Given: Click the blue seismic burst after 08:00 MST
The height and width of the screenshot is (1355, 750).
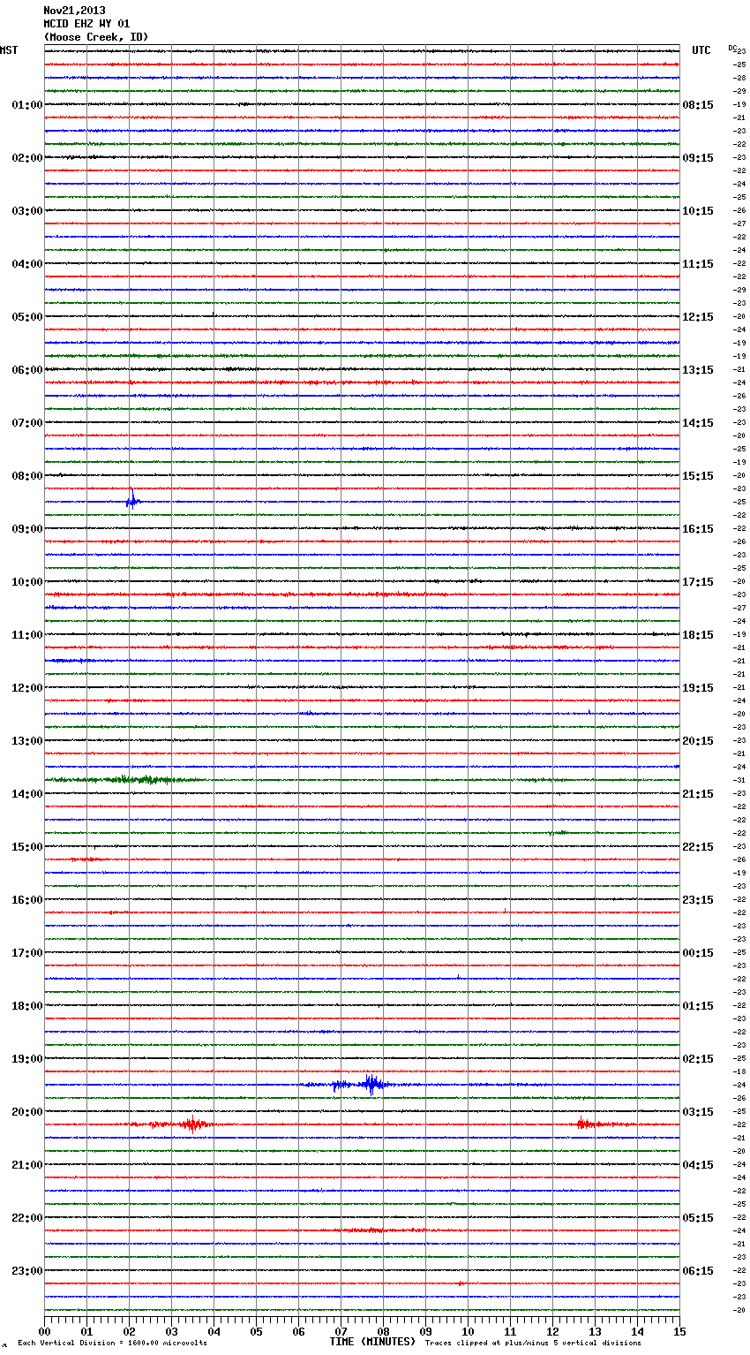Looking at the screenshot, I should point(132,500).
